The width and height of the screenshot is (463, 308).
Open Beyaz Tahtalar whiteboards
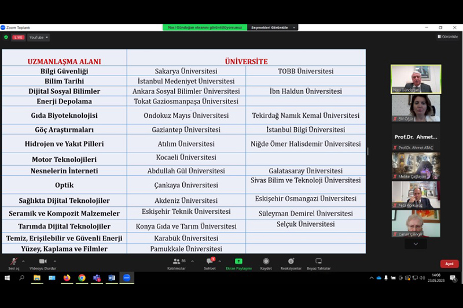click(x=318, y=262)
